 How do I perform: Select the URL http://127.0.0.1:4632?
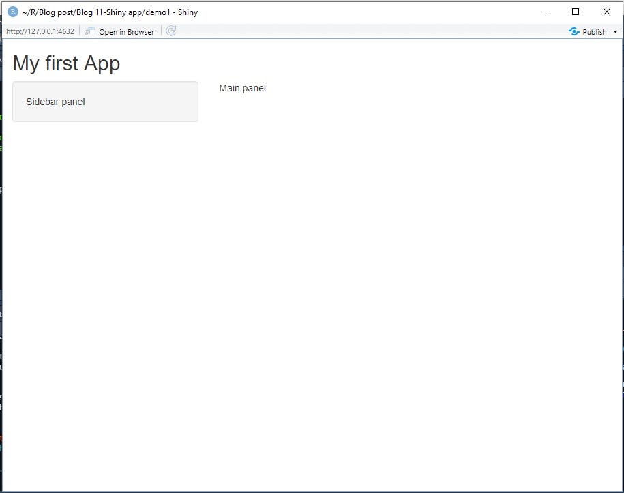[40, 32]
